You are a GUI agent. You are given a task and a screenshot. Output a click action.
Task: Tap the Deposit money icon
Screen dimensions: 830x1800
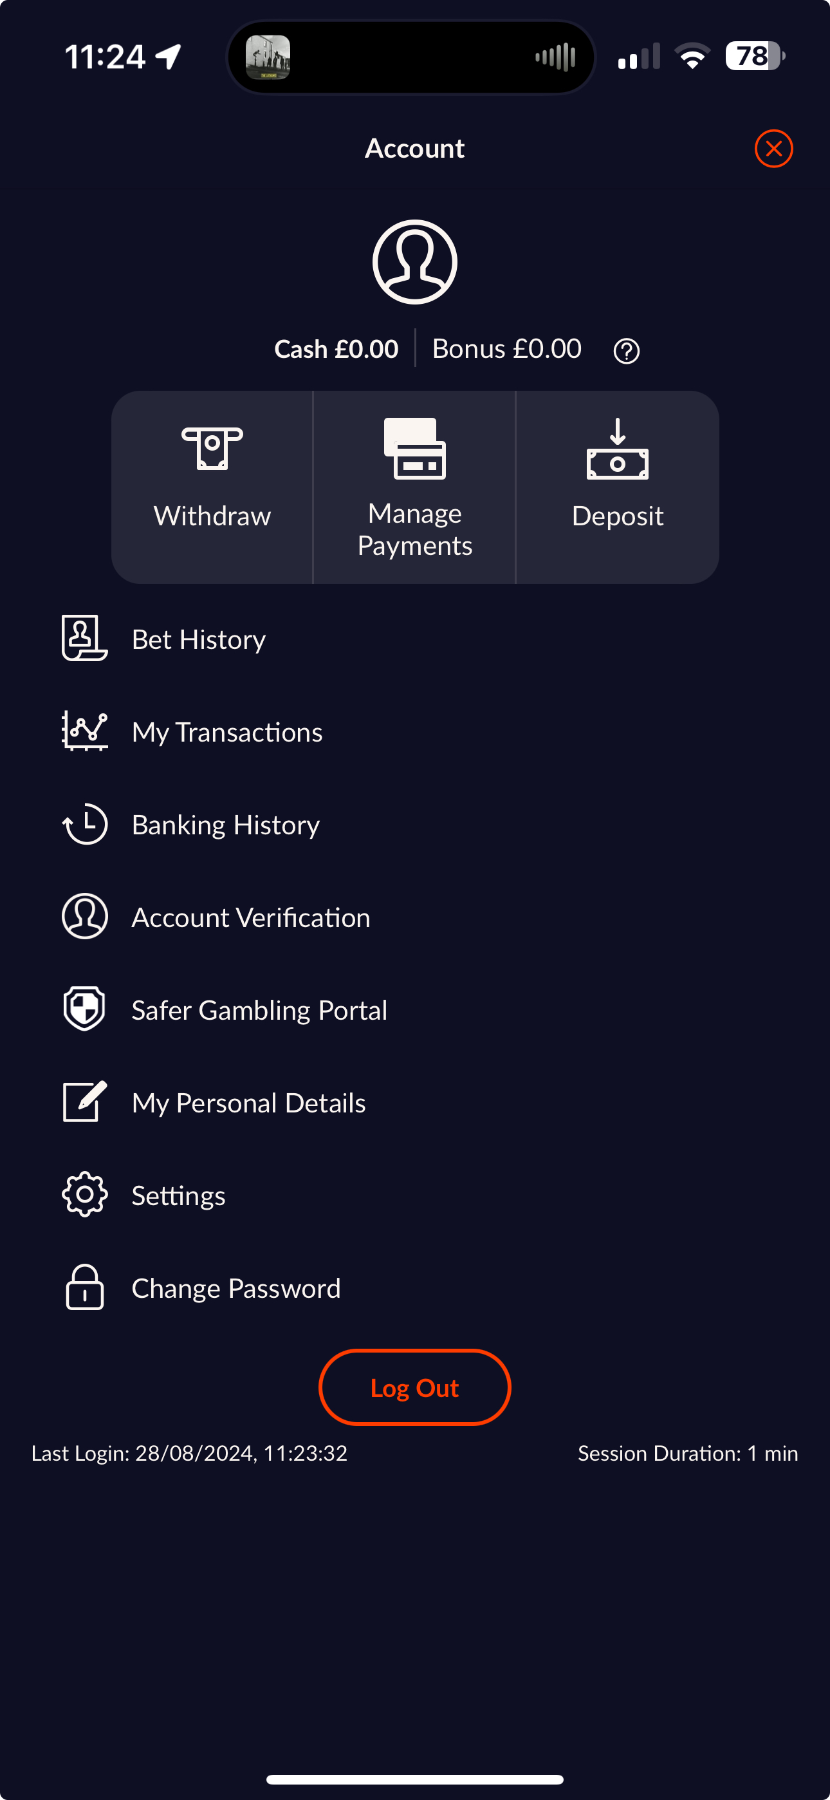[x=617, y=449]
